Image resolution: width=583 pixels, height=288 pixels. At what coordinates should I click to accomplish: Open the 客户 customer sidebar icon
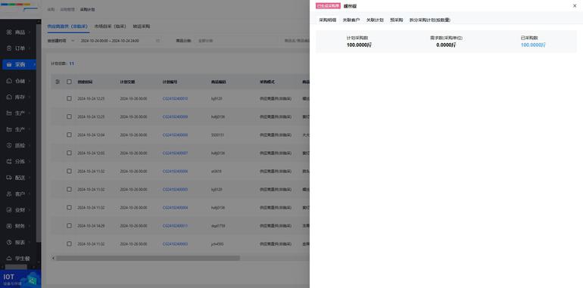(9, 194)
